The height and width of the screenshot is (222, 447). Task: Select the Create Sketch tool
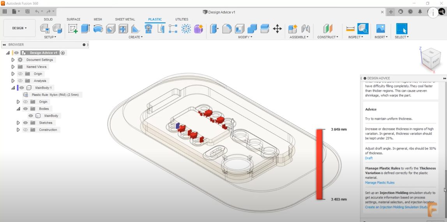[x=73, y=28]
